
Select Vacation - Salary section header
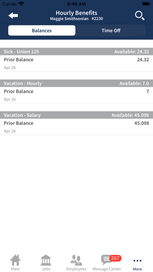[76, 115]
